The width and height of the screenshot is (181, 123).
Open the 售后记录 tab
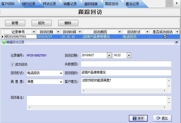[132, 4]
